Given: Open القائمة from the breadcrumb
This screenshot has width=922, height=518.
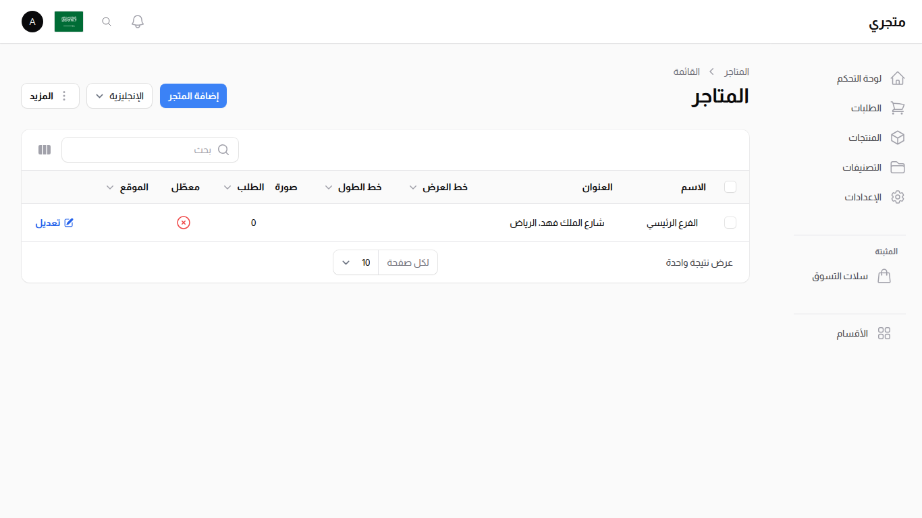Looking at the screenshot, I should (x=687, y=71).
